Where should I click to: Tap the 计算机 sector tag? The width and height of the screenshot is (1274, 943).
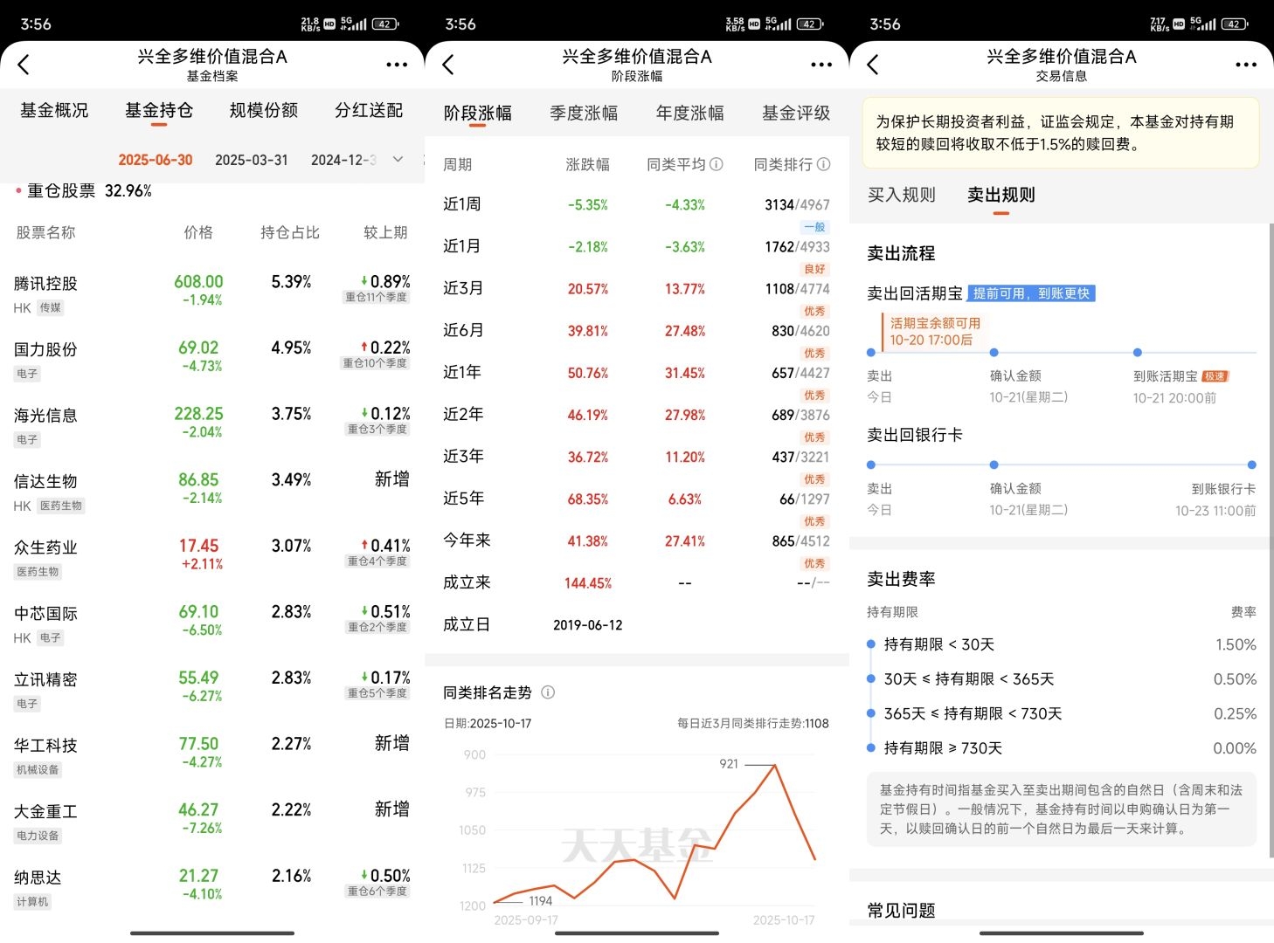pos(32,902)
